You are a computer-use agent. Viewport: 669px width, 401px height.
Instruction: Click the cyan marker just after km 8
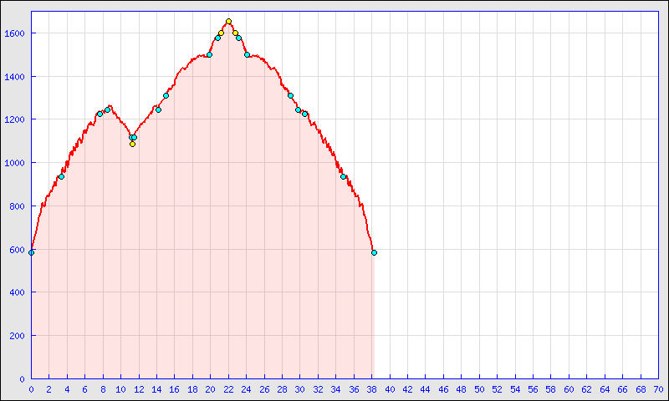coord(108,110)
